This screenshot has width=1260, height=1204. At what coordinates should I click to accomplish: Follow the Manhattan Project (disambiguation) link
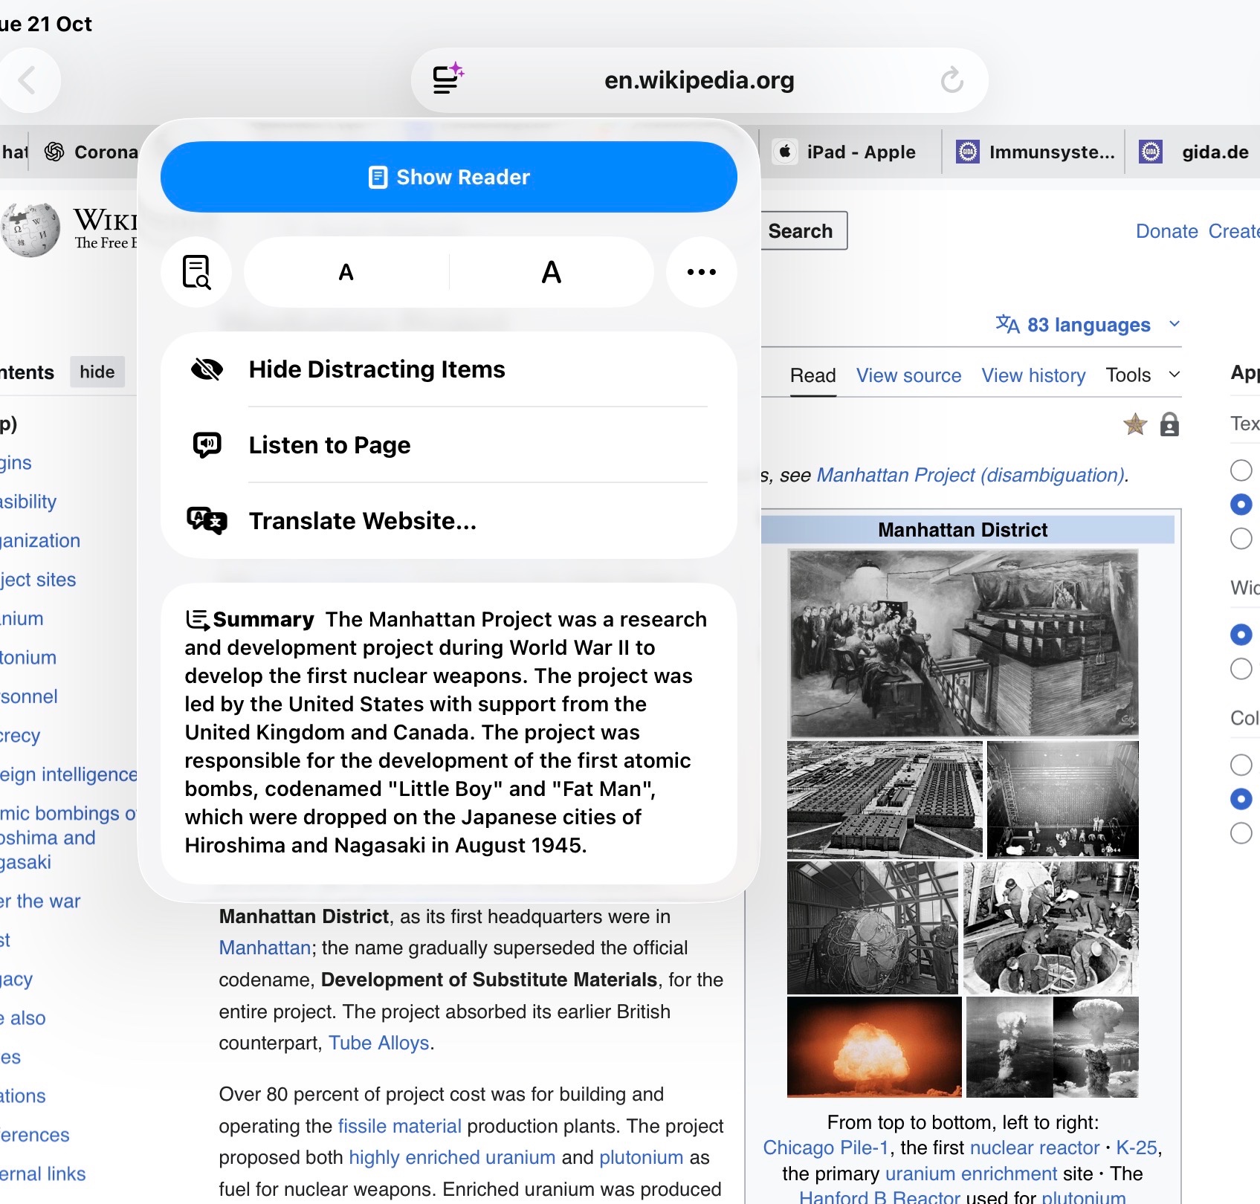pyautogui.click(x=970, y=475)
